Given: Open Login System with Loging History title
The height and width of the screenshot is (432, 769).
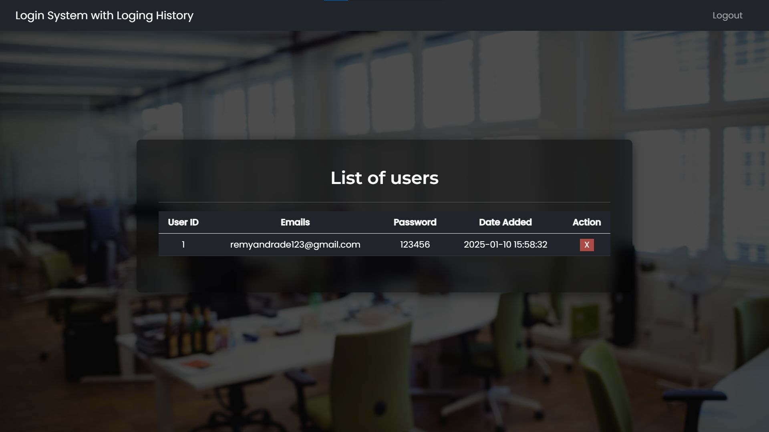Looking at the screenshot, I should [x=104, y=16].
